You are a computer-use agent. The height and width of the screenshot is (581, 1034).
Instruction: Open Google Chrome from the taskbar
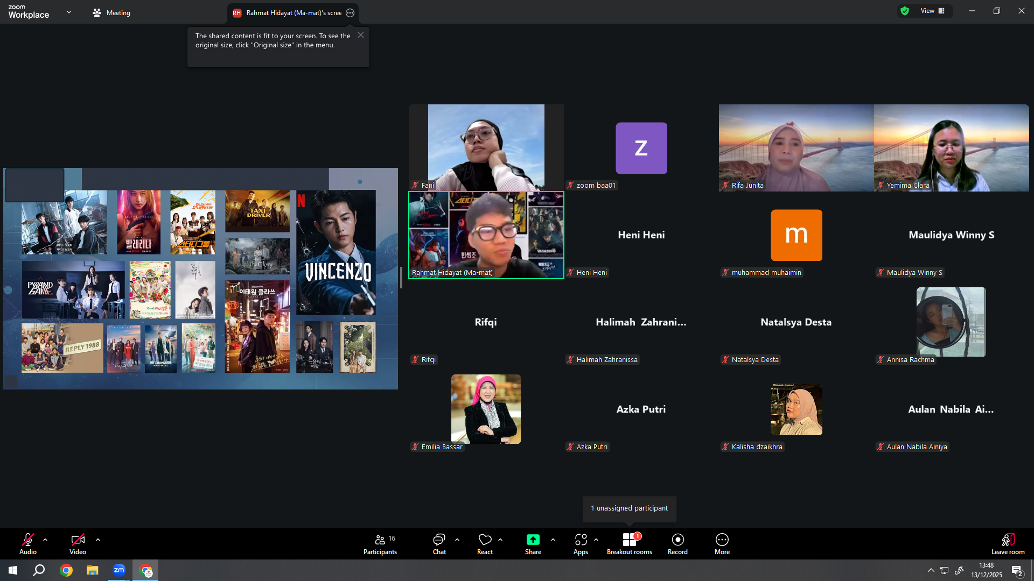point(66,570)
